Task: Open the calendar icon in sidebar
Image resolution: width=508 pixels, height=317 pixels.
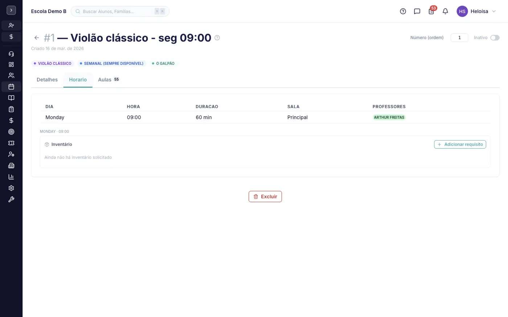Action: pos(11,87)
